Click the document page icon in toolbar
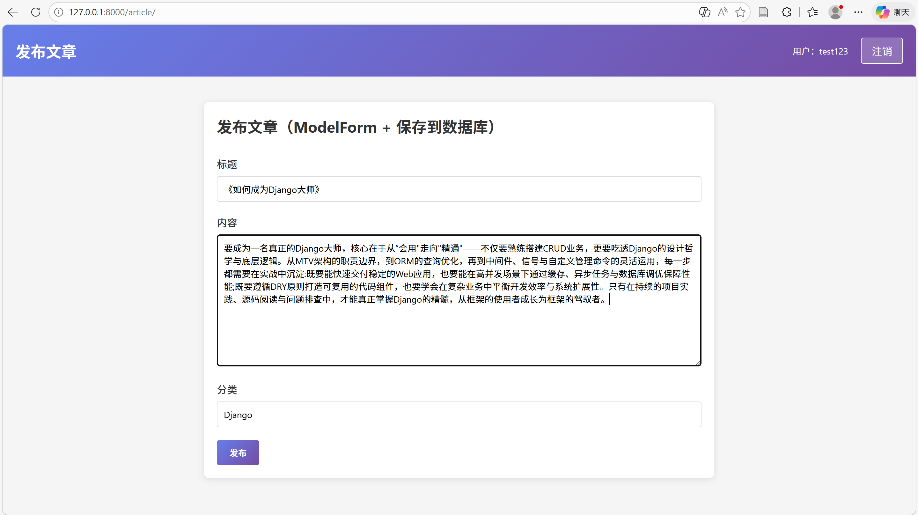This screenshot has height=515, width=918. click(763, 12)
